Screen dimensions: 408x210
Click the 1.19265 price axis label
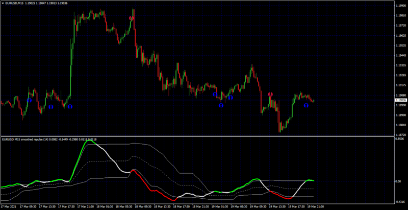click(x=400, y=75)
